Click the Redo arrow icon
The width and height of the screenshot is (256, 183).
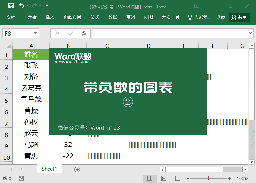point(34,6)
